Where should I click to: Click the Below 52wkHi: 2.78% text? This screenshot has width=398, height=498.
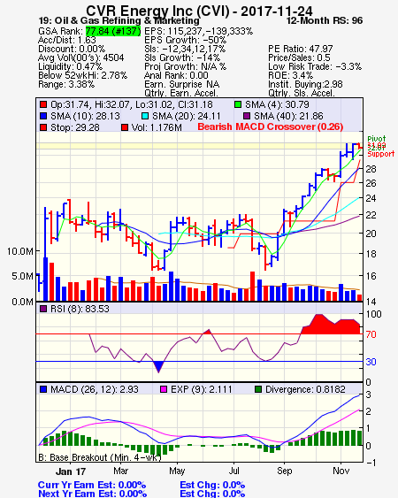coord(82,75)
